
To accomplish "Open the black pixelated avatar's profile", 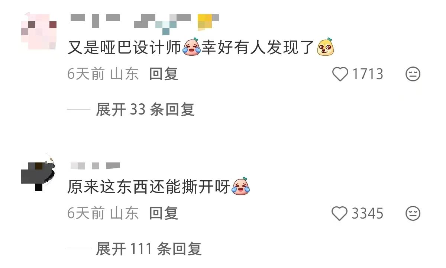I will click(x=39, y=171).
